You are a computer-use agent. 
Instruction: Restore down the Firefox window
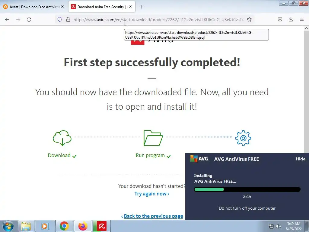(x=294, y=3)
